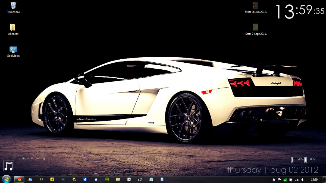Open the Stats 26 Jun 2012 file
This screenshot has width=326, height=183.
(256, 8)
